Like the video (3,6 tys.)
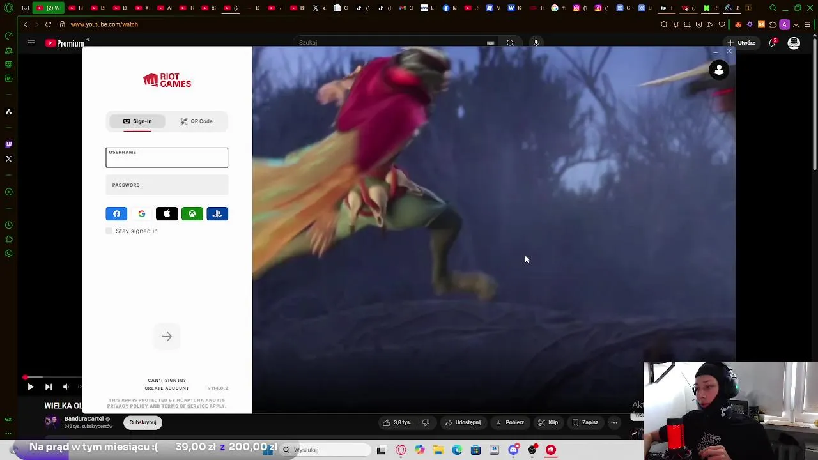This screenshot has width=818, height=460. click(397, 422)
